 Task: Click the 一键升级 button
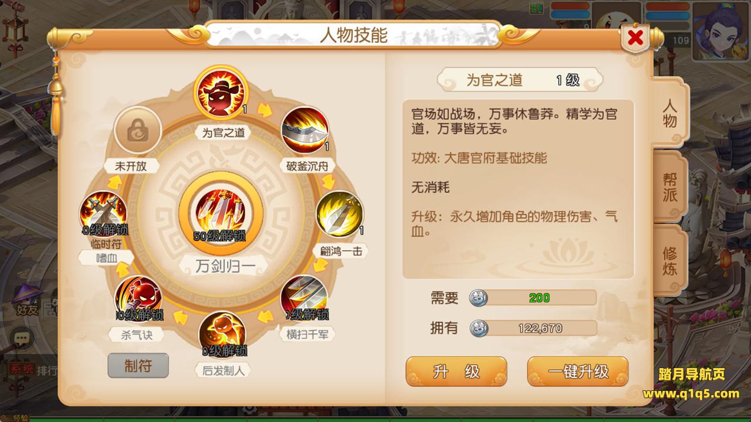click(577, 372)
